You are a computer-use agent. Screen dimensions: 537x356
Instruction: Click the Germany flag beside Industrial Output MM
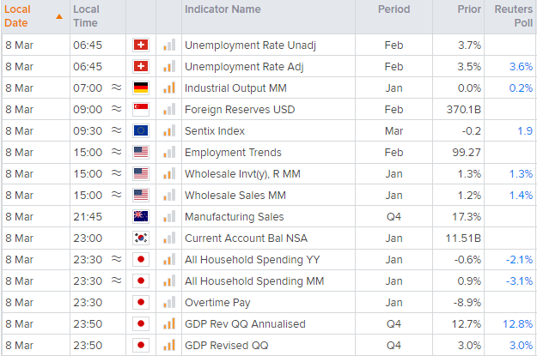(141, 87)
